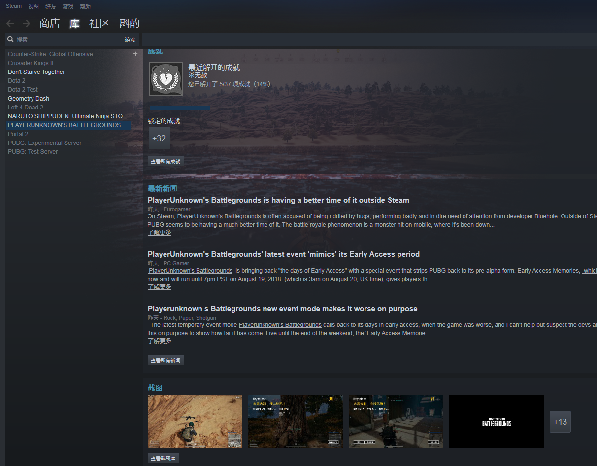This screenshot has width=597, height=466.
Task: Open the 游戏 filter dropdown
Action: tap(130, 40)
